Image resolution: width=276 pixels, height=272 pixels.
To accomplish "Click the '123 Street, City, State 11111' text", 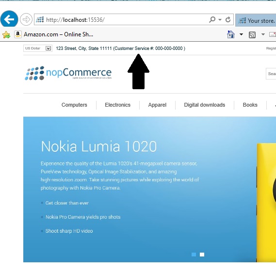I will coord(84,48).
